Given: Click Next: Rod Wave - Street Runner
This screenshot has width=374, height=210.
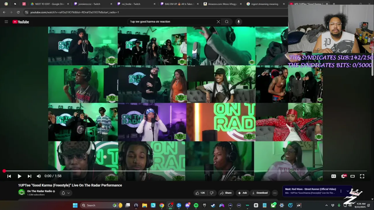Looking at the screenshot, I should 311,189.
